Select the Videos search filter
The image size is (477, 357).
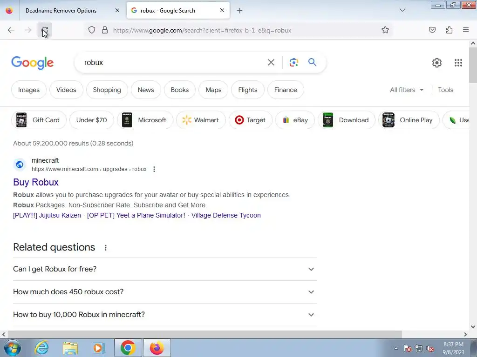[x=66, y=90]
